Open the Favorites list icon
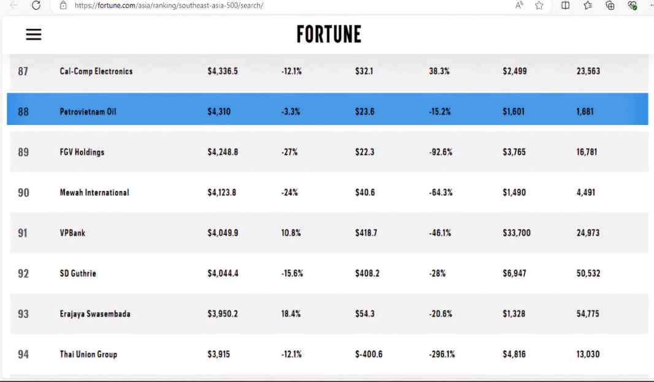Screen dimensions: 654x382 [588, 6]
